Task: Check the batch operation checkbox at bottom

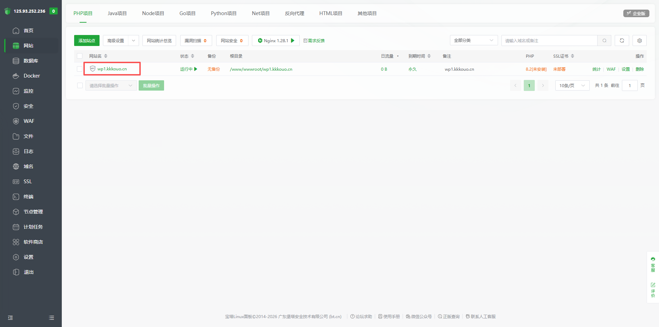Action: 80,85
